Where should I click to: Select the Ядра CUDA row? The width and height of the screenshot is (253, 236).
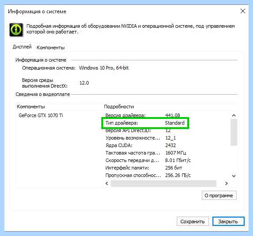tap(141, 145)
